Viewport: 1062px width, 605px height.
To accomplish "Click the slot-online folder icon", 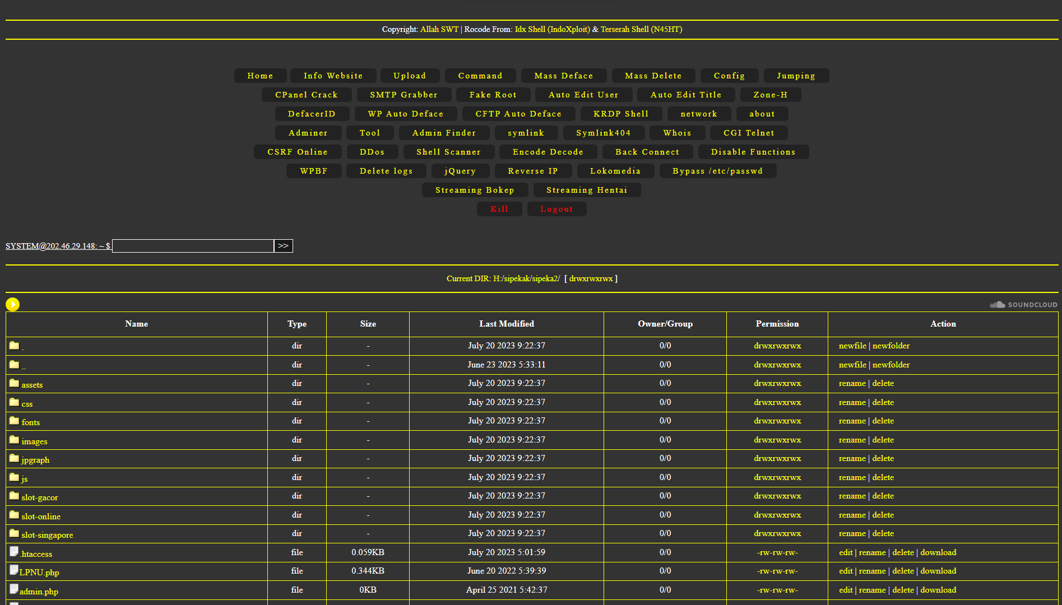I will [14, 515].
